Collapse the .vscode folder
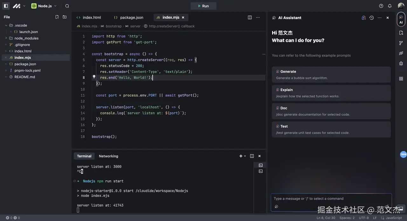The width and height of the screenshot is (407, 221). pyautogui.click(x=6, y=25)
